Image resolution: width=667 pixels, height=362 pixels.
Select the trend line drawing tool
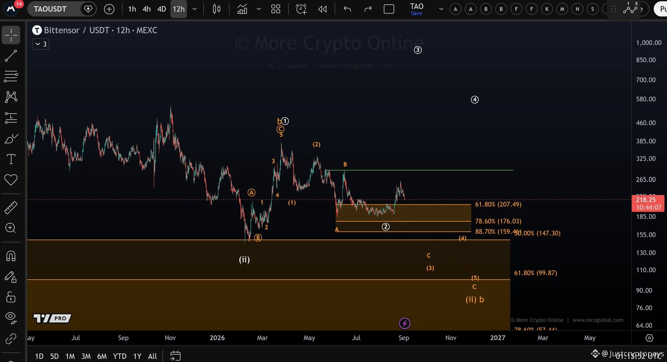click(x=11, y=56)
